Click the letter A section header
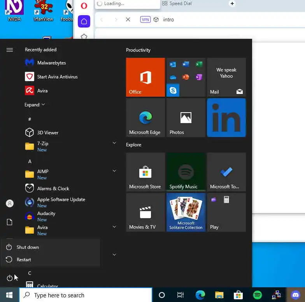The width and height of the screenshot is (305, 302). click(x=30, y=161)
